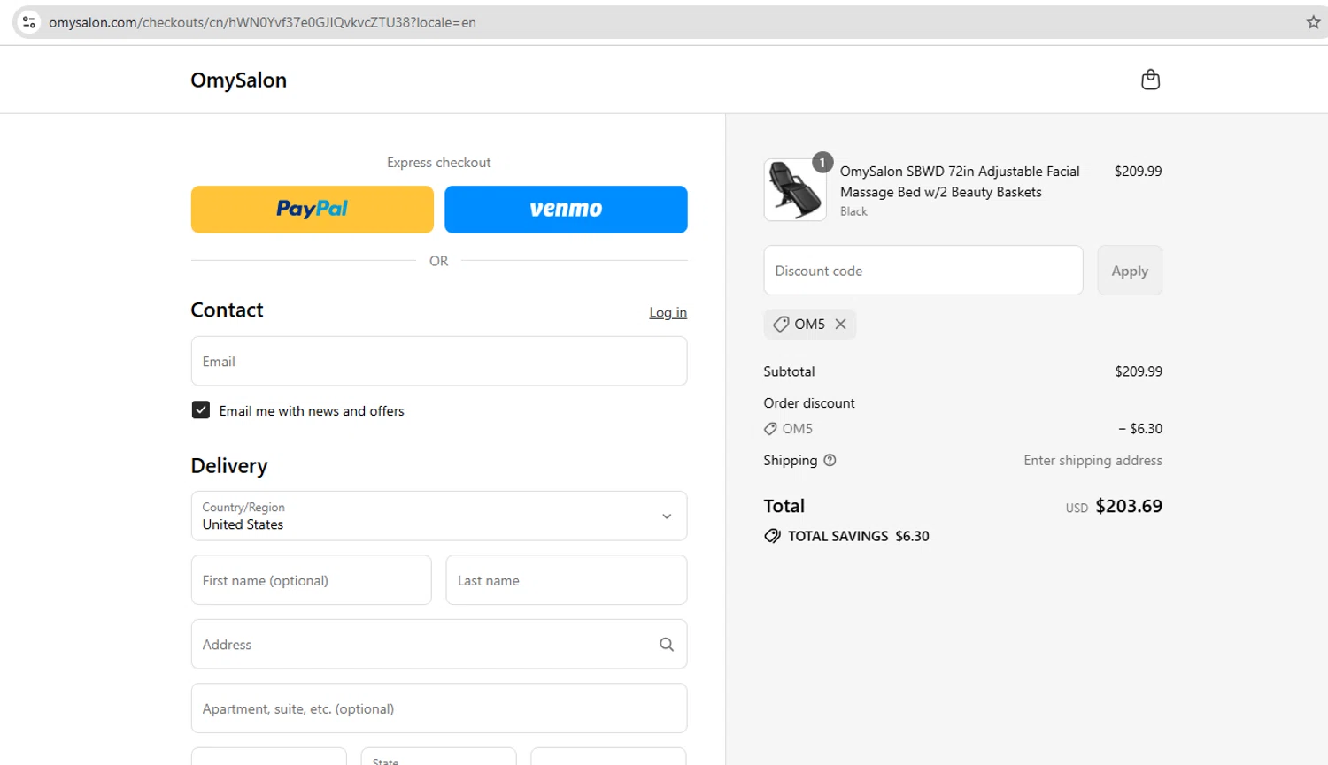
Task: Bookmark this page with the star icon
Action: pos(1313,22)
